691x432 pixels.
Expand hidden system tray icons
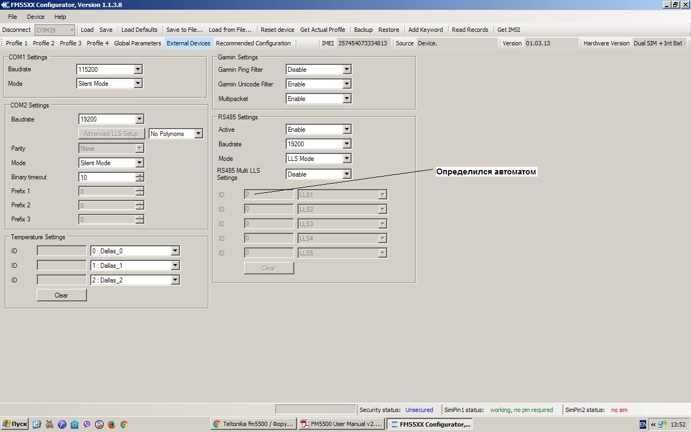pyautogui.click(x=653, y=424)
